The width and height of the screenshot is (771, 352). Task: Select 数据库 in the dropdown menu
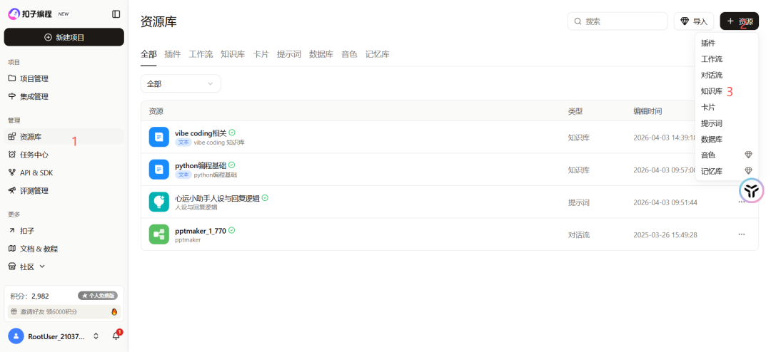tap(727, 140)
